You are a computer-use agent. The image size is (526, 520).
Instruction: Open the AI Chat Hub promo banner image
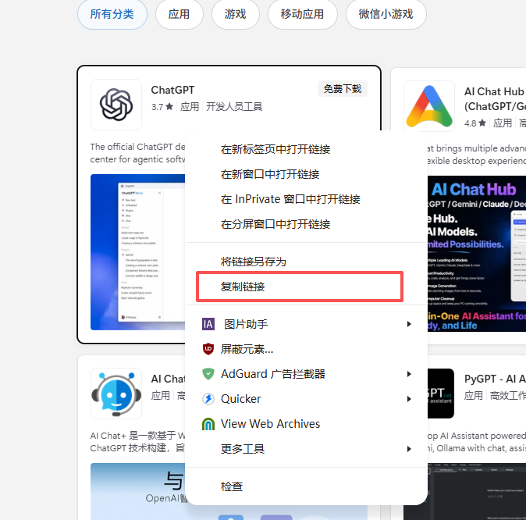click(477, 254)
